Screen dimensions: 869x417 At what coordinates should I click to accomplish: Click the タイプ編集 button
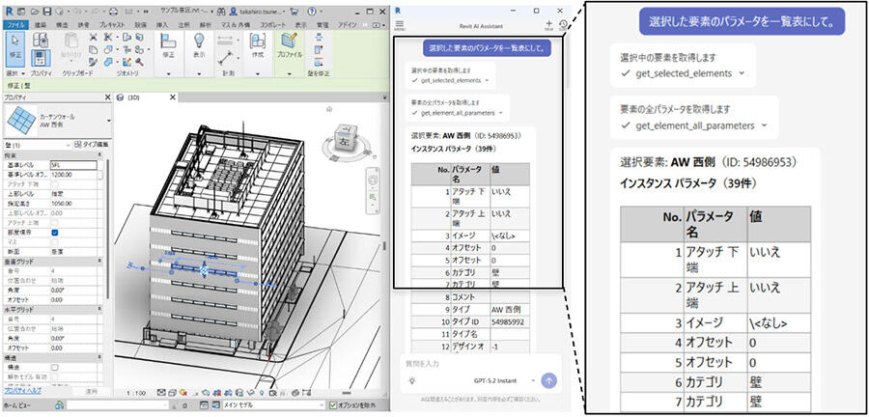pyautogui.click(x=90, y=142)
